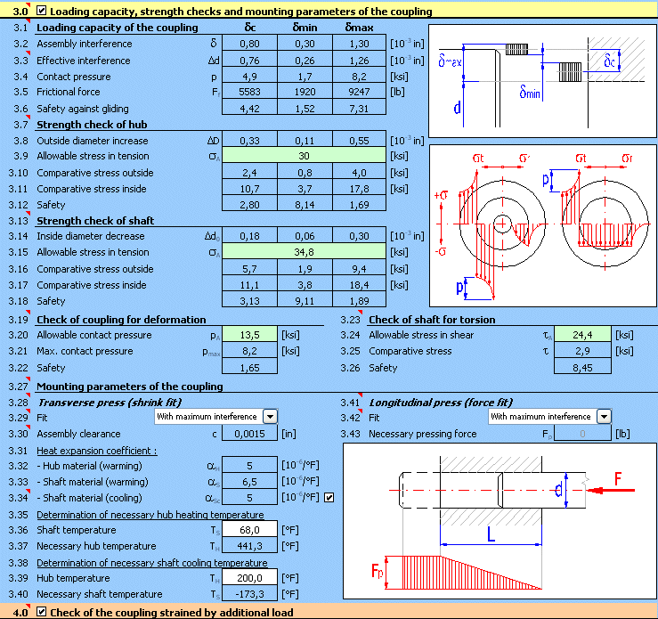
Task: Select shaft allowable stress 34,8 field
Action: (x=304, y=252)
